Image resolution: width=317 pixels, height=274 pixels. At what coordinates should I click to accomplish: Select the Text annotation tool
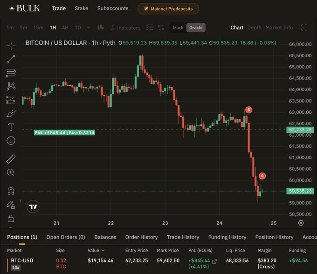[x=11, y=127]
